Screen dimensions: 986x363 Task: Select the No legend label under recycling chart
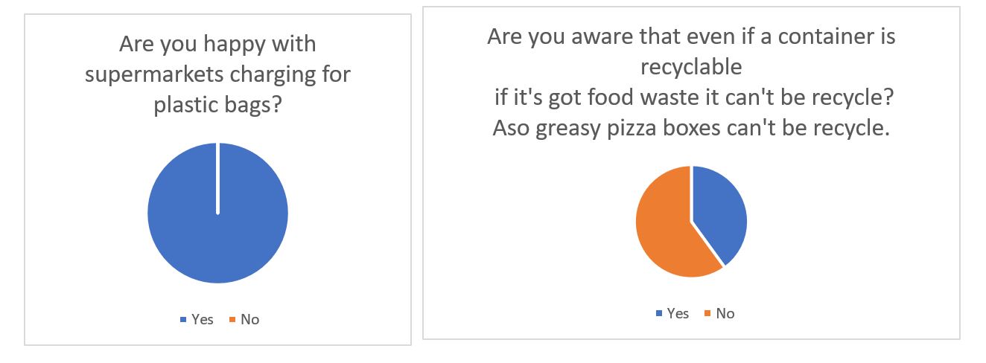point(725,314)
